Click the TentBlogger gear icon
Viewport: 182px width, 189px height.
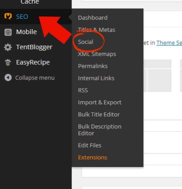pos(8,47)
